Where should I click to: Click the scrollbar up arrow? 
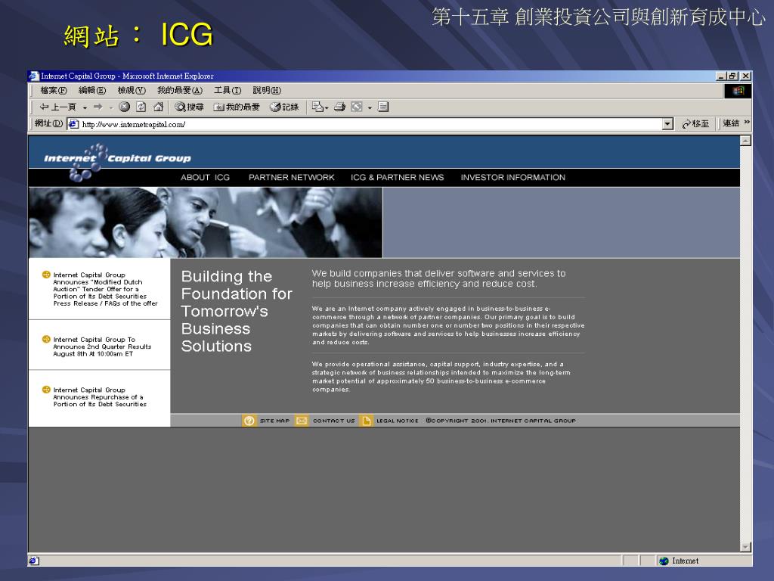tap(745, 141)
